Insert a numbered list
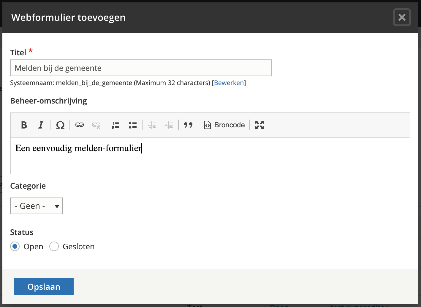 point(116,125)
